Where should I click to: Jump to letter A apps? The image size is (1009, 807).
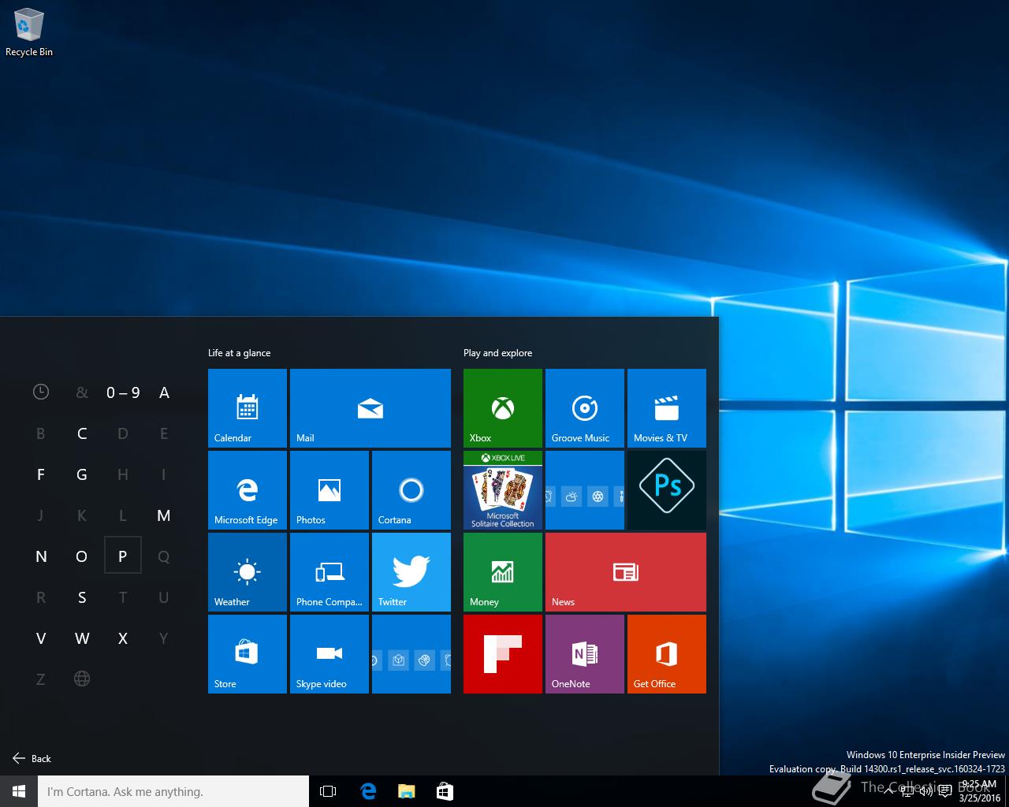tap(164, 392)
